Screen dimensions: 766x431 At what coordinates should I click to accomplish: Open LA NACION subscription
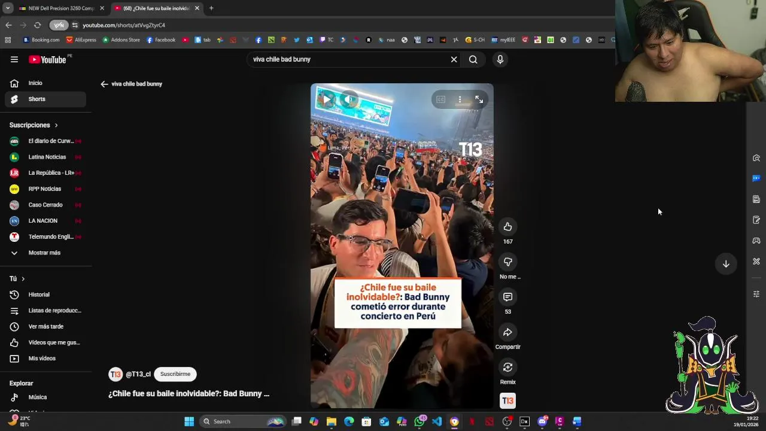click(45, 221)
